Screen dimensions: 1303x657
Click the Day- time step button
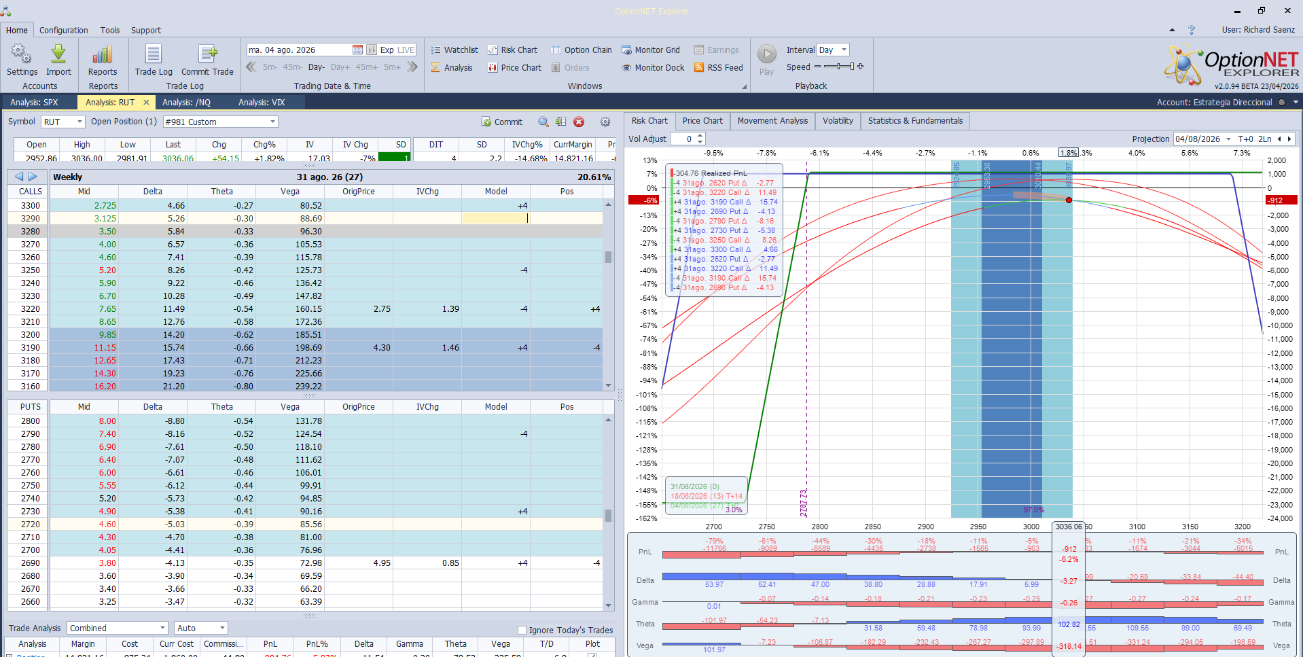coord(317,67)
